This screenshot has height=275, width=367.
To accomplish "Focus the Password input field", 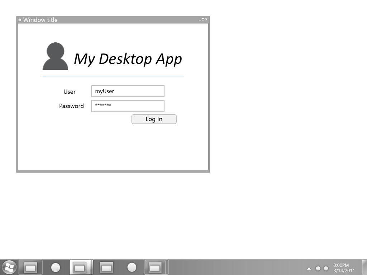I will coord(128,106).
